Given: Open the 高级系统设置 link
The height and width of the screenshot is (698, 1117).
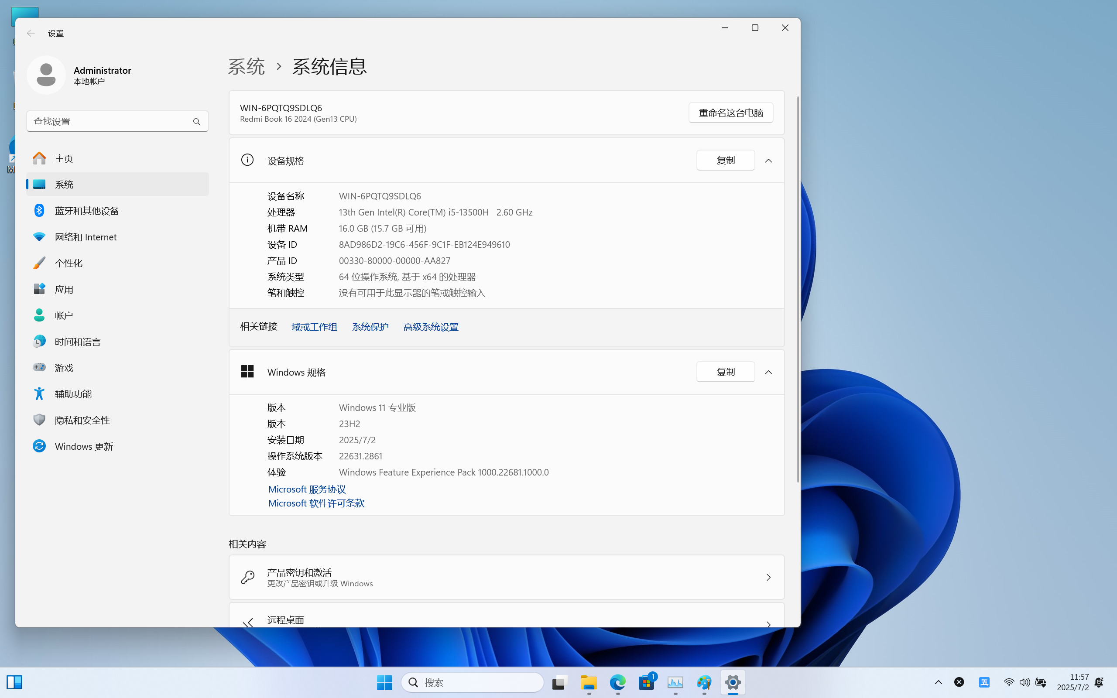Looking at the screenshot, I should [x=431, y=327].
